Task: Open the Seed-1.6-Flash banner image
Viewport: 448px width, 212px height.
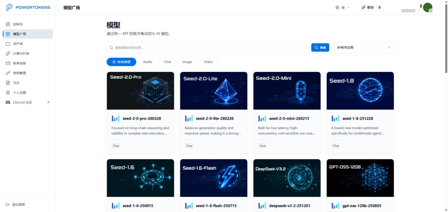Action: coord(214,178)
